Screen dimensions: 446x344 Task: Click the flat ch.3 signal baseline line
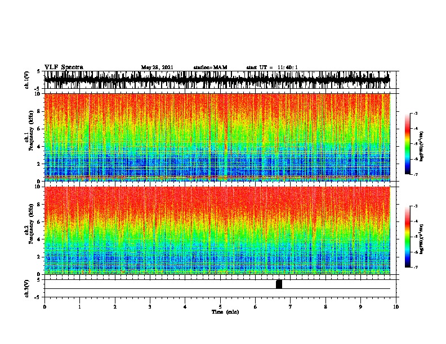pyautogui.click(x=217, y=289)
